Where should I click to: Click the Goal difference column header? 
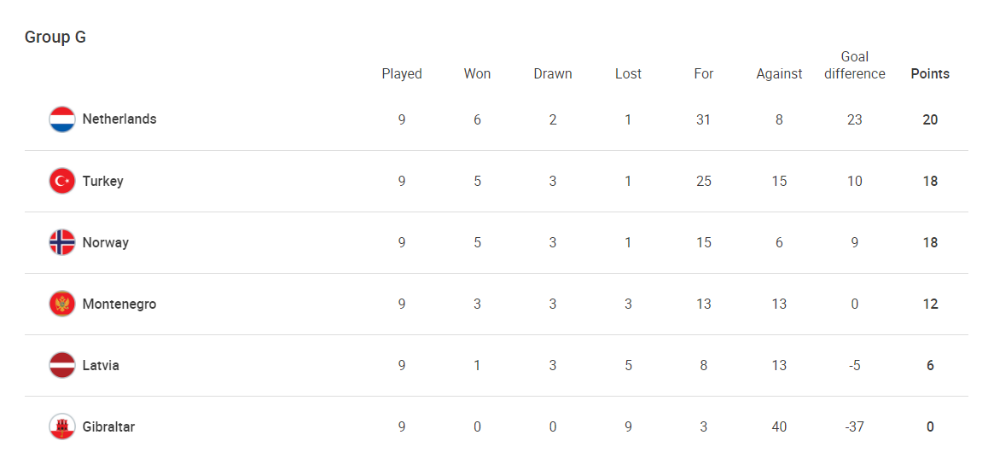click(x=854, y=66)
